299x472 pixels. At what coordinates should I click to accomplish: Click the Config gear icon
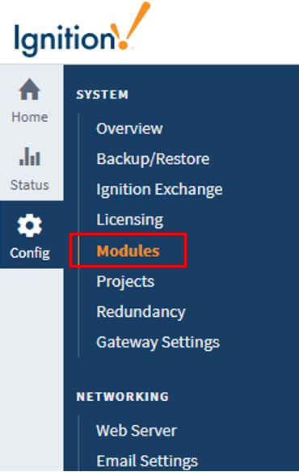(30, 225)
